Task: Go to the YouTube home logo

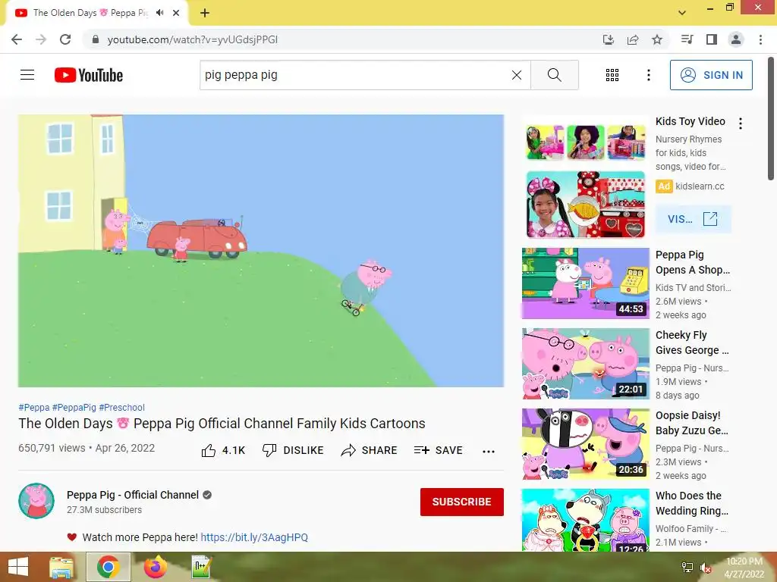Action: point(89,75)
